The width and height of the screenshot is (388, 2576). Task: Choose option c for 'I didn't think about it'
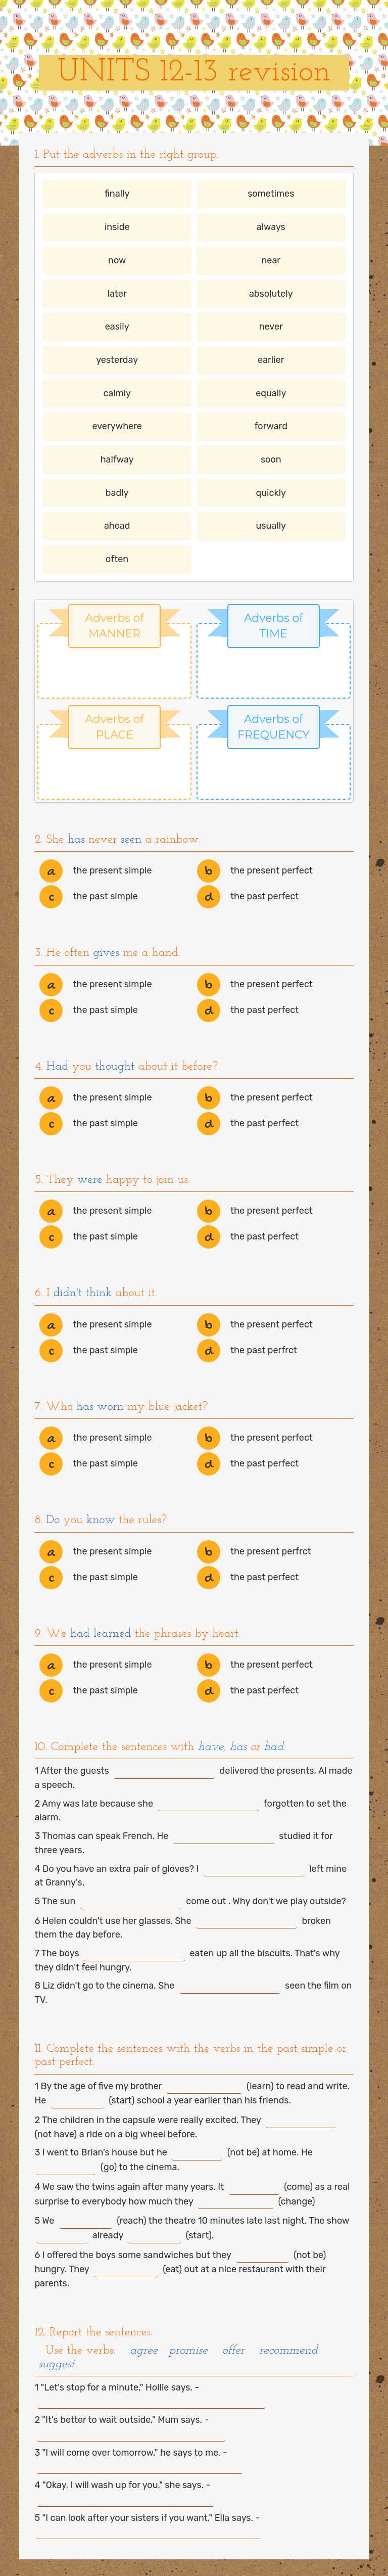pyautogui.click(x=50, y=1350)
